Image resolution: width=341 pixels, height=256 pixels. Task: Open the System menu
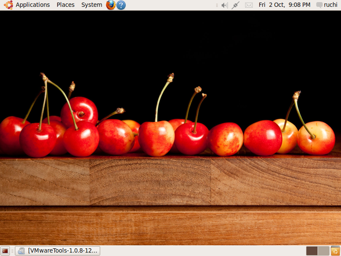[x=92, y=5]
